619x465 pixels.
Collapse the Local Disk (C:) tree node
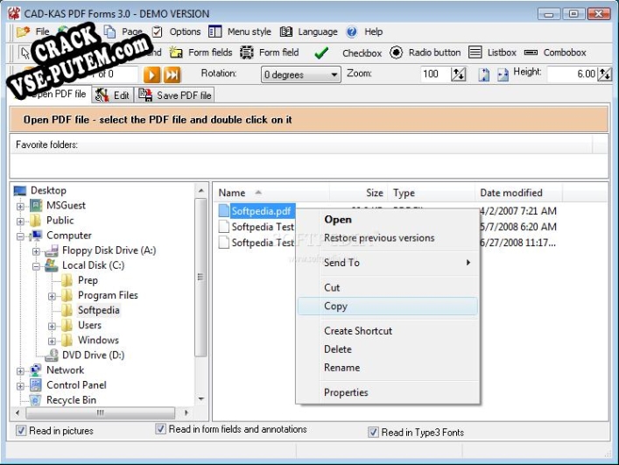[x=37, y=266]
